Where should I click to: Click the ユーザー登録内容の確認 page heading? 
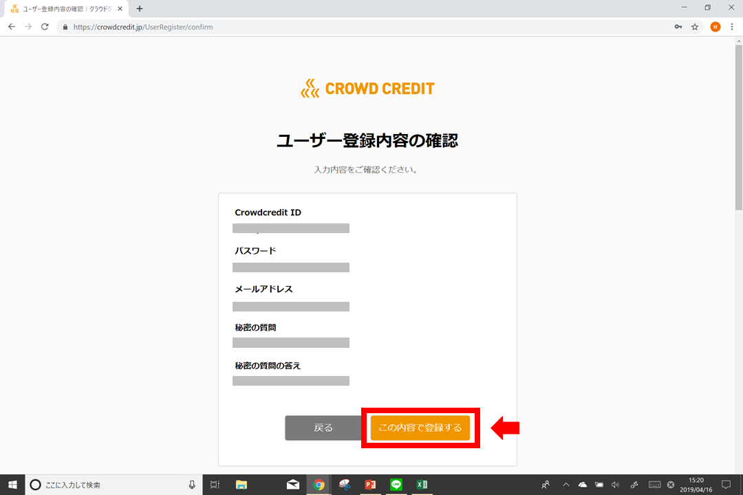click(367, 141)
